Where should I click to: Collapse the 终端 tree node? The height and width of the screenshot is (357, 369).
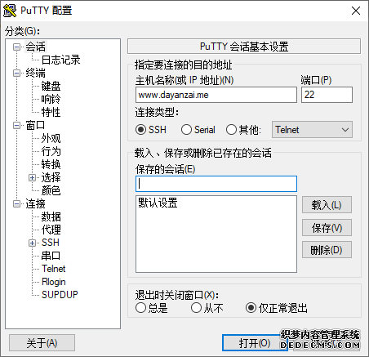(17, 74)
